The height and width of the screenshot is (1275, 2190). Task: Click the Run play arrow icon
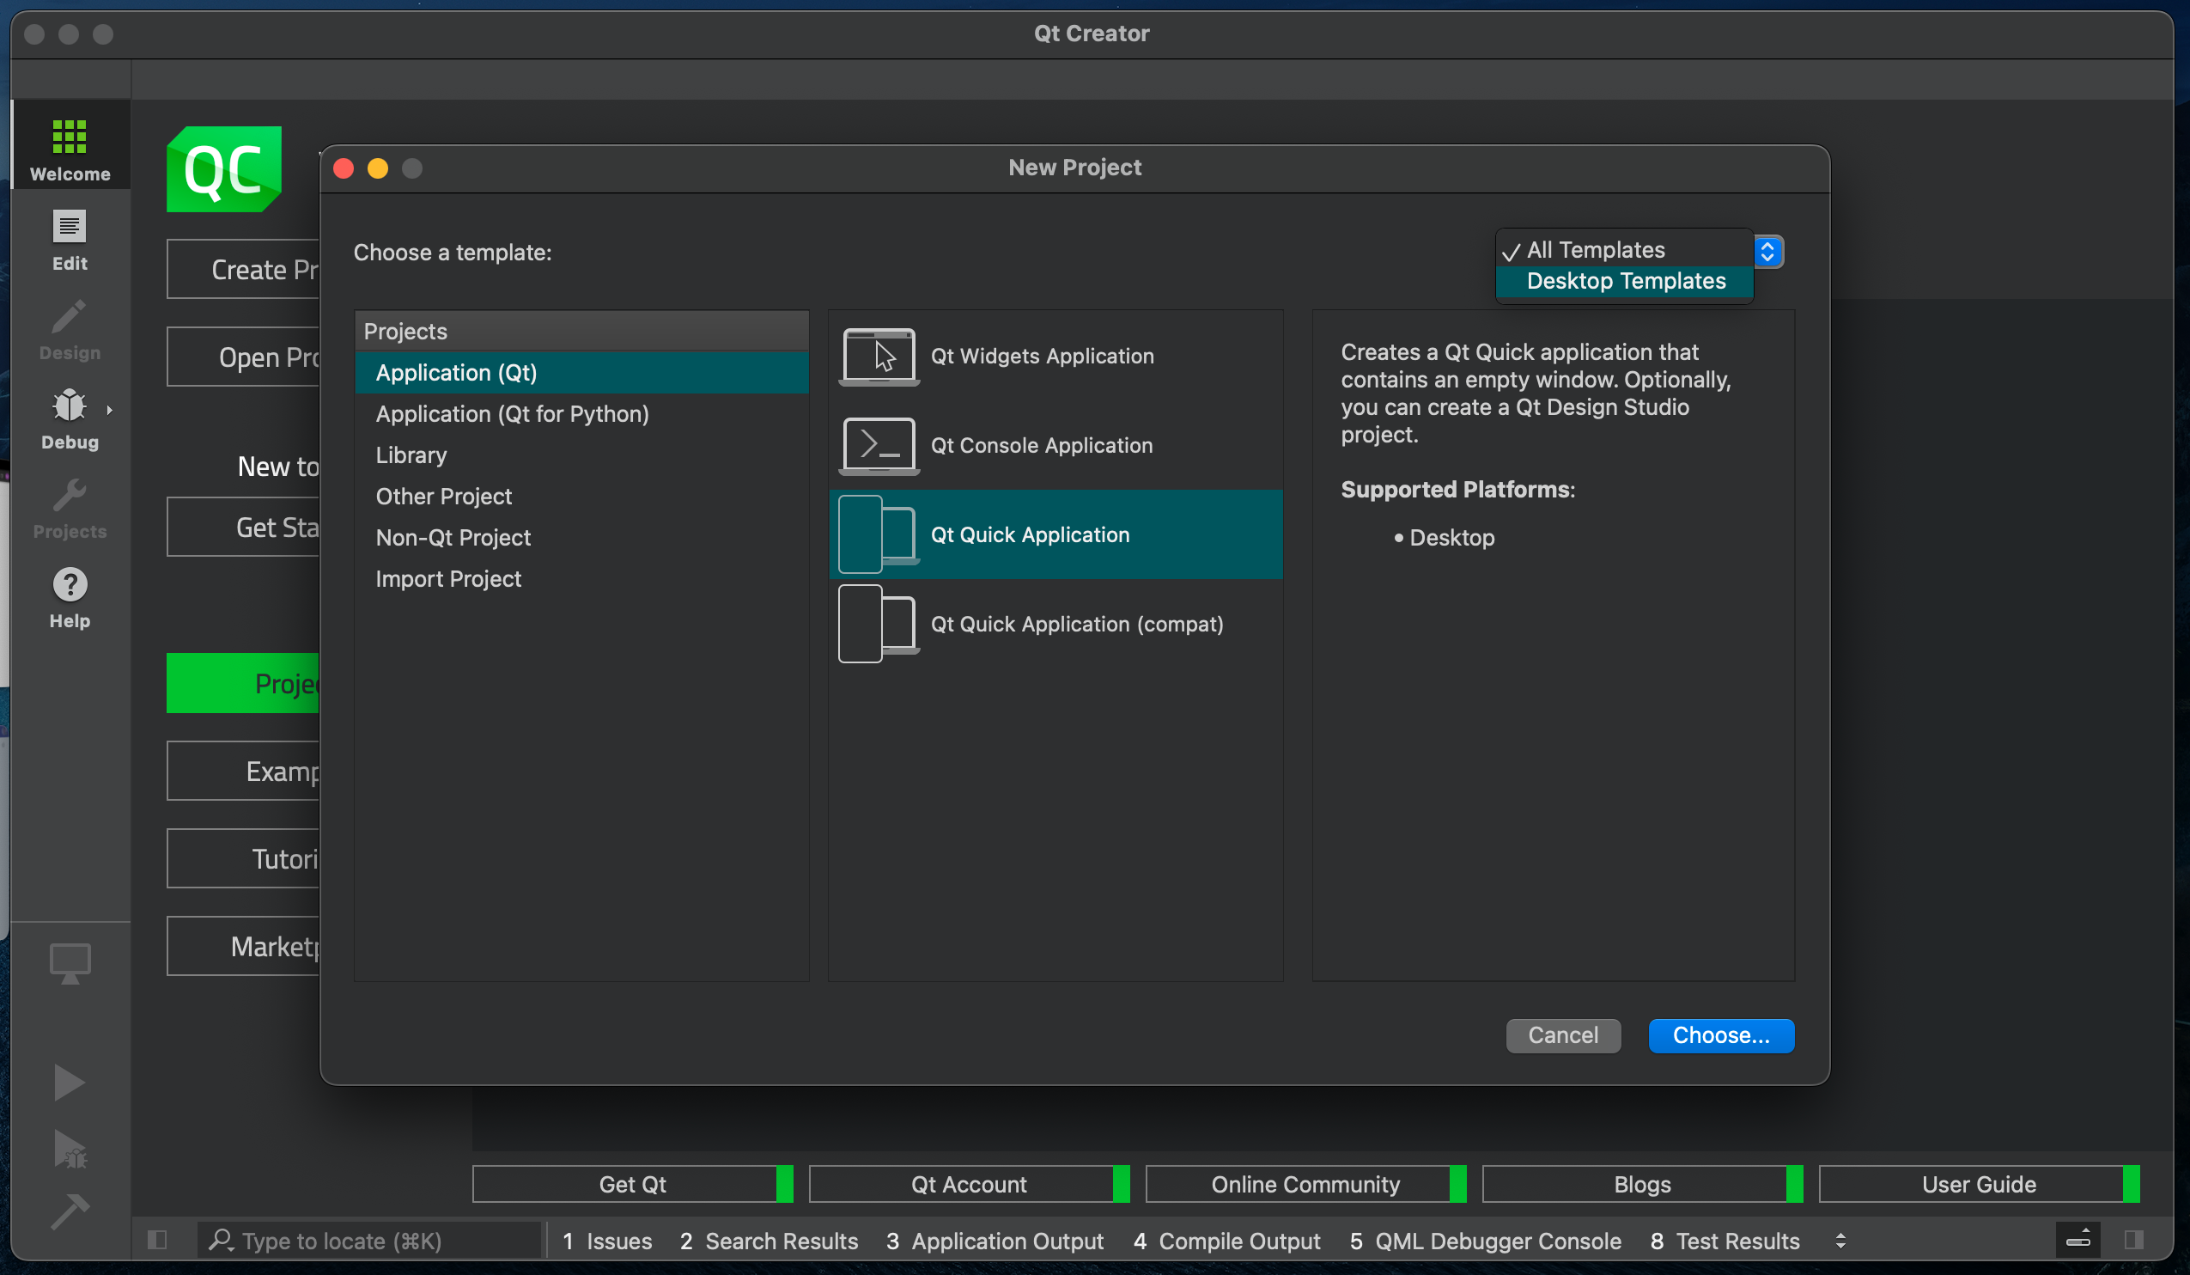tap(69, 1082)
